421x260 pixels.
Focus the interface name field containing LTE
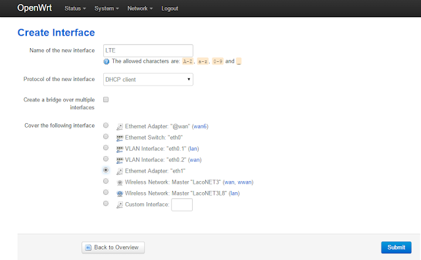click(x=148, y=51)
